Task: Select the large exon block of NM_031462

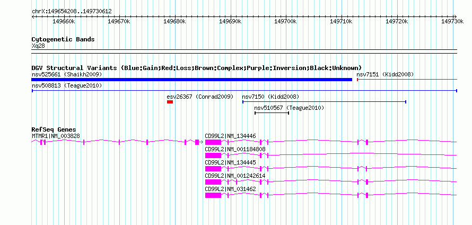Action: pos(213,195)
